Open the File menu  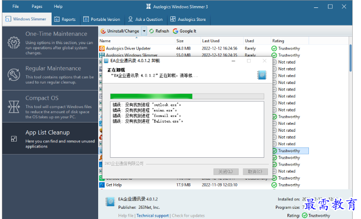point(16,6)
